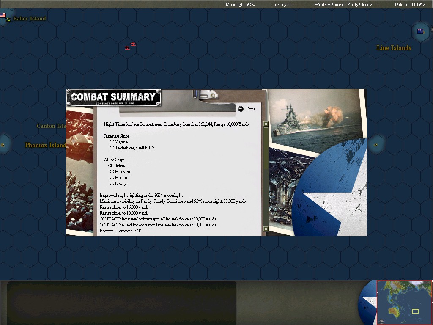Screen dimensions: 433x325
Task: Click the Combat Summary title plate
Action: tap(113, 98)
